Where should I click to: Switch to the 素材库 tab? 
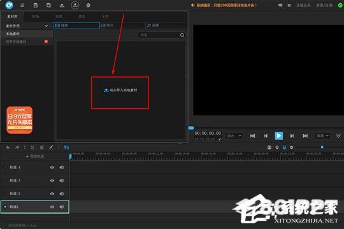pyautogui.click(x=12, y=17)
